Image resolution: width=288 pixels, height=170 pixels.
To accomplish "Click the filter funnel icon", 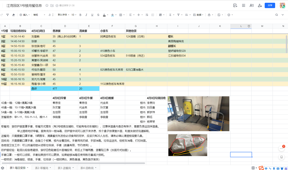I will point(178,15).
